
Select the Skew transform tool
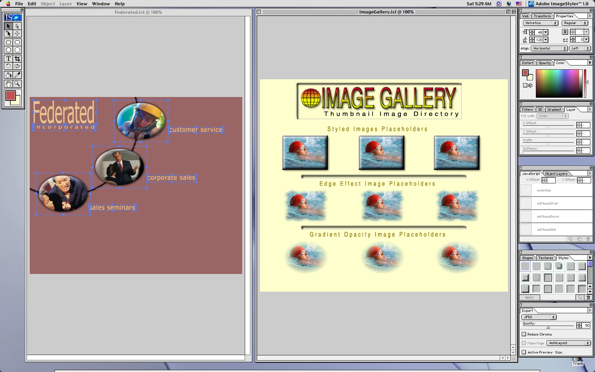click(x=17, y=66)
